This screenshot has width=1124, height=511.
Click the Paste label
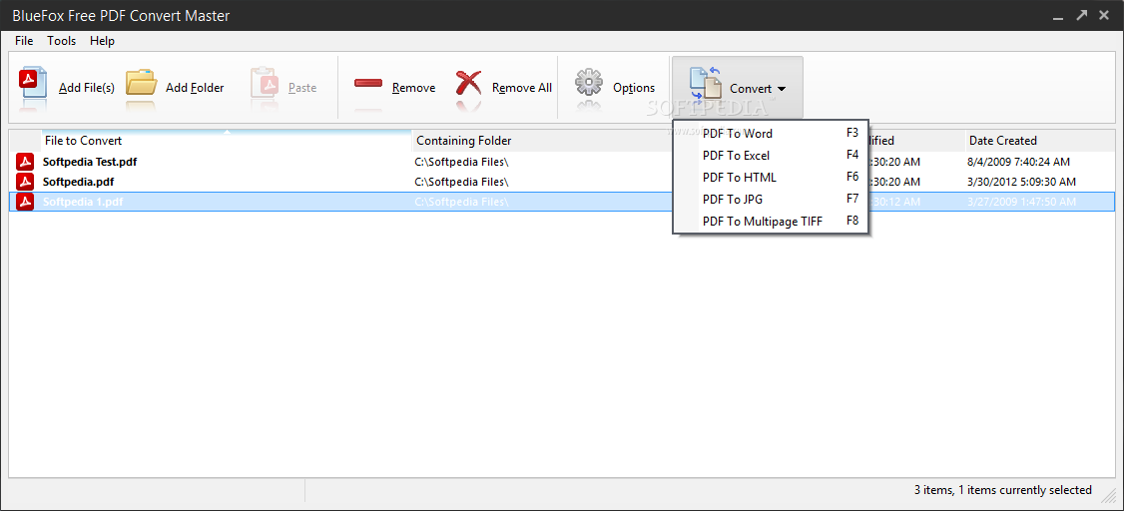pyautogui.click(x=302, y=88)
